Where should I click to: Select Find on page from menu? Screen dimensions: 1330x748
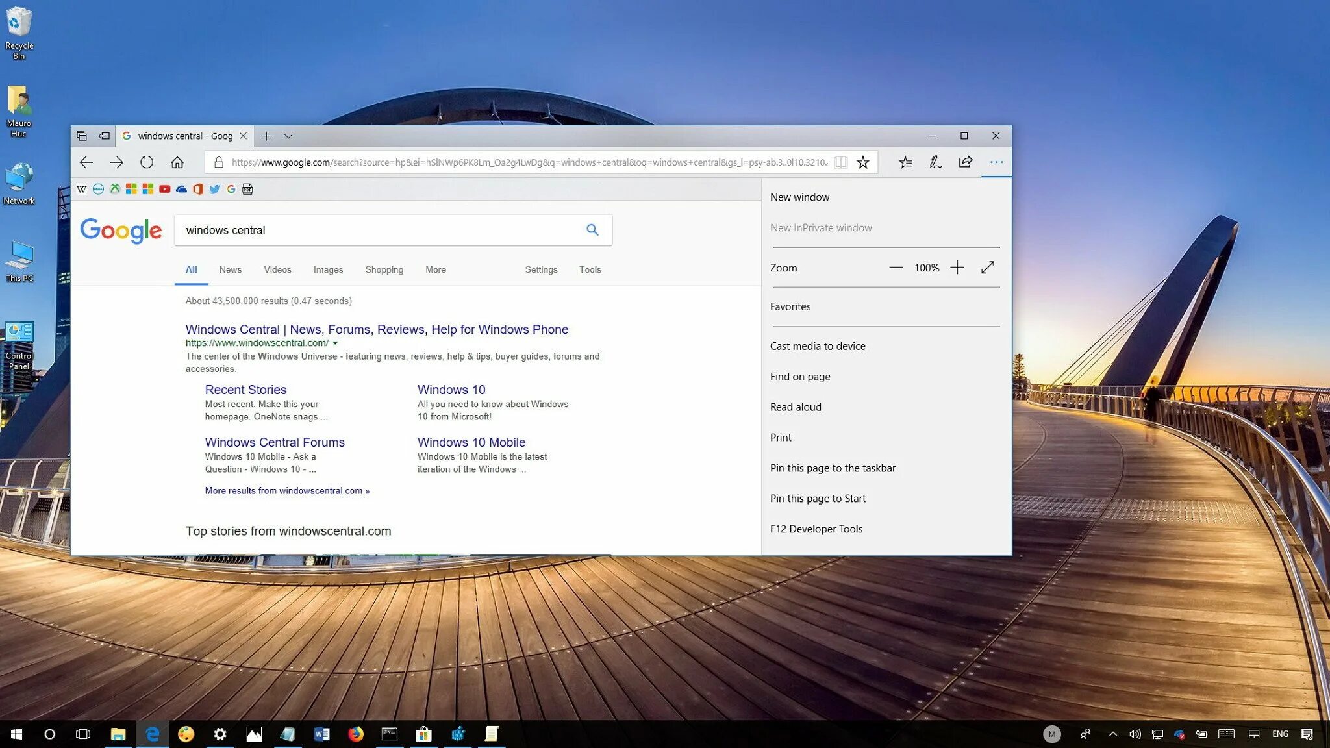tap(800, 377)
